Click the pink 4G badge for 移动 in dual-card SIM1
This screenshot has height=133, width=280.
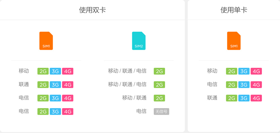pyautogui.click(x=67, y=71)
